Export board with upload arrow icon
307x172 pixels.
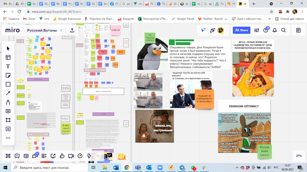(72, 30)
